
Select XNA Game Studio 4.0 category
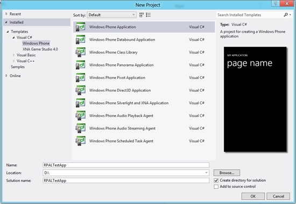point(40,49)
